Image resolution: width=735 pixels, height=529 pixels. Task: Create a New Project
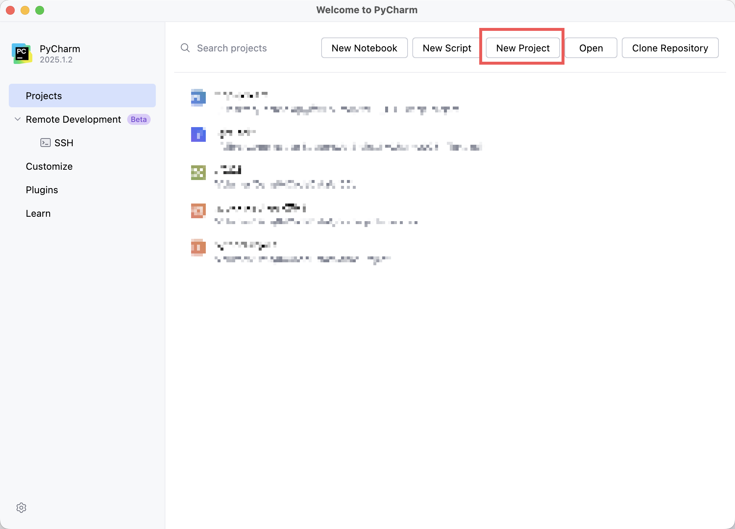(x=523, y=48)
